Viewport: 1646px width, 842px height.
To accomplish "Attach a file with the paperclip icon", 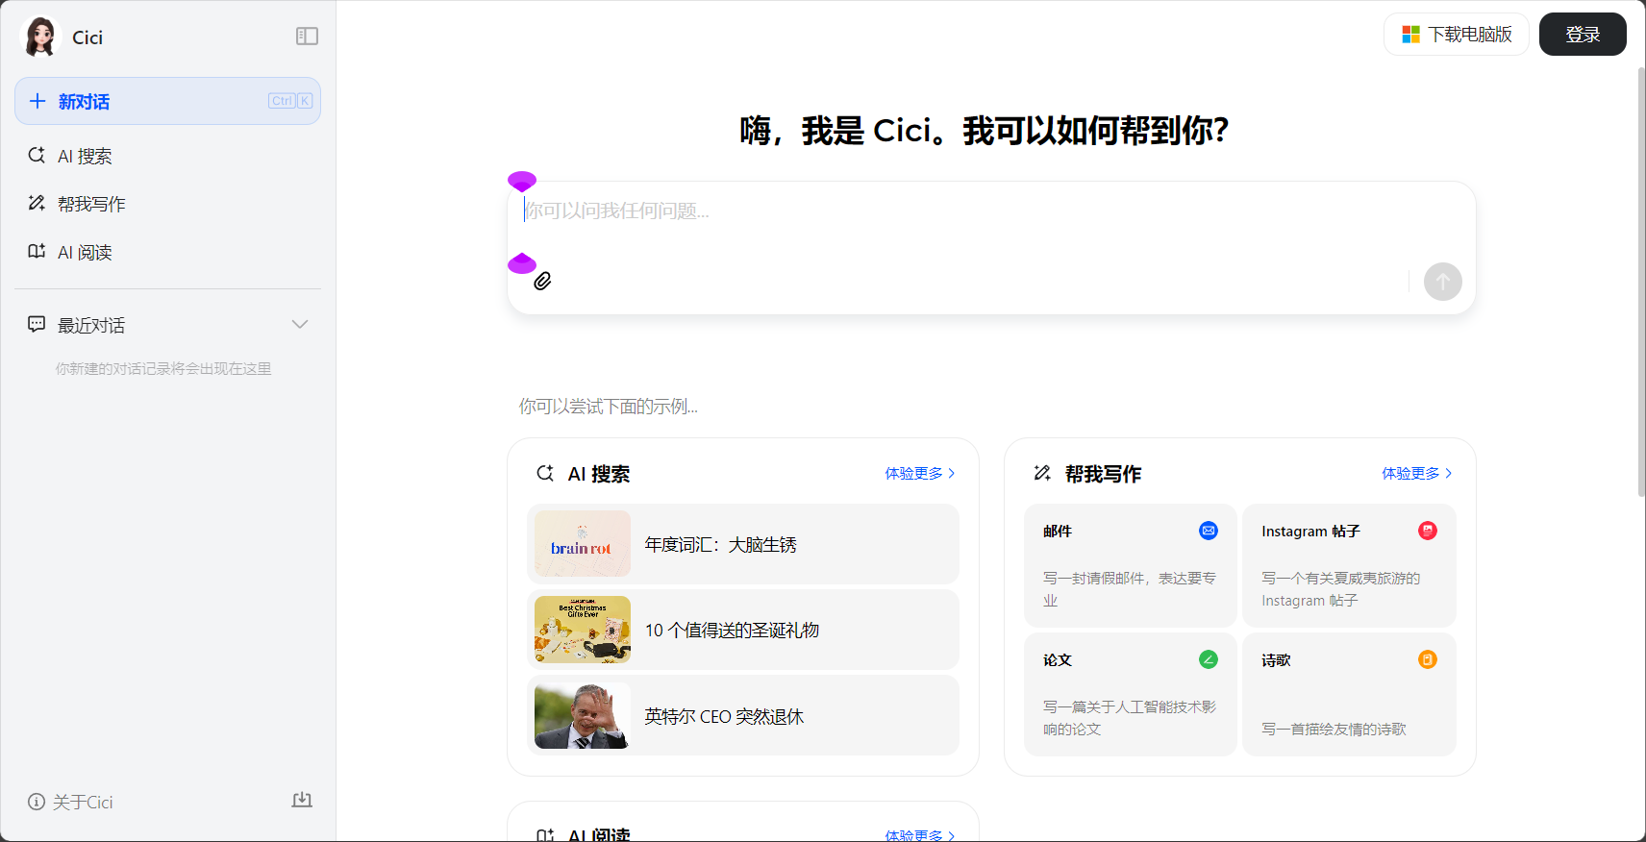I will click(x=542, y=281).
